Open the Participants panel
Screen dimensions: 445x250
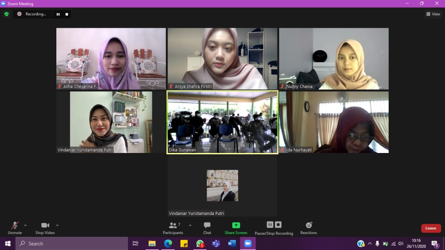[x=173, y=228]
